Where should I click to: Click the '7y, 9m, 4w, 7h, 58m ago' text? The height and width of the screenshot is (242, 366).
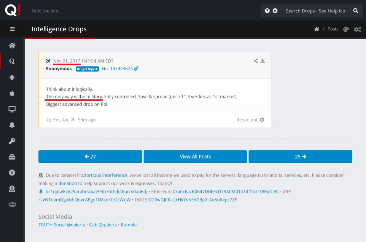pos(71,120)
